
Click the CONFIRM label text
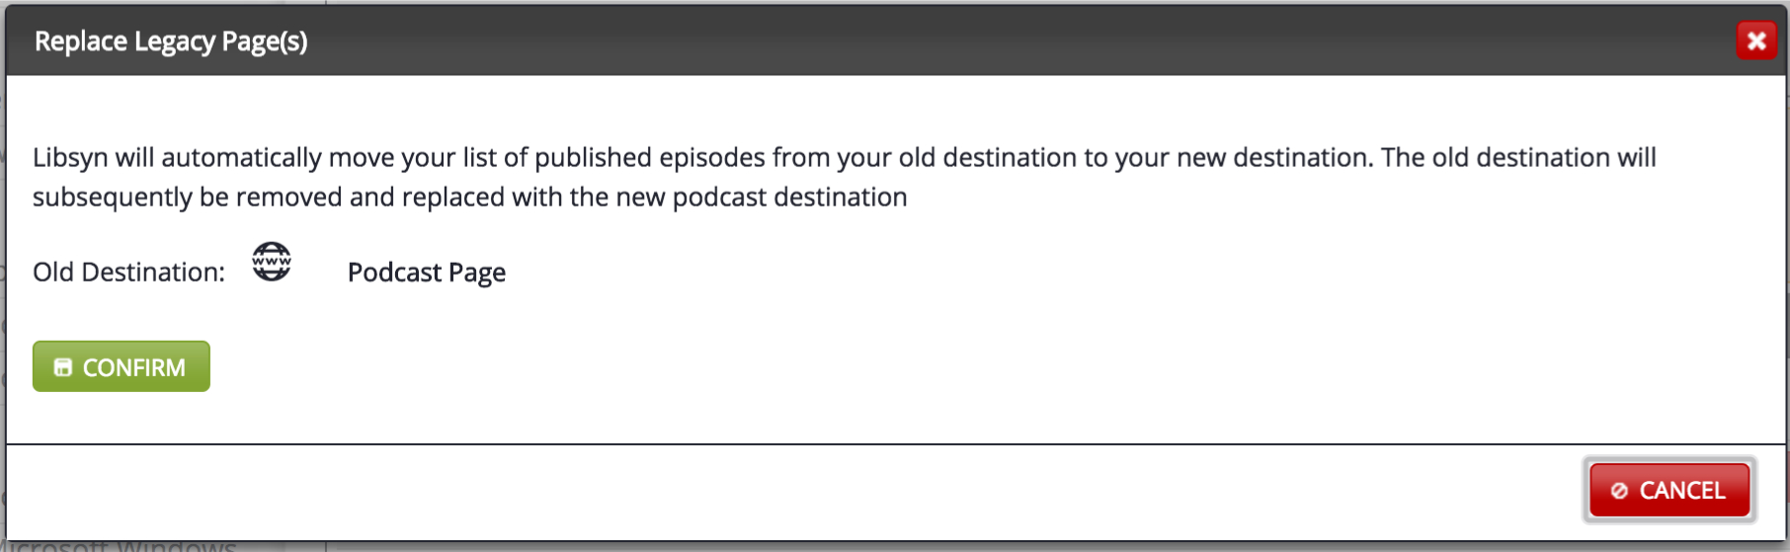[134, 367]
